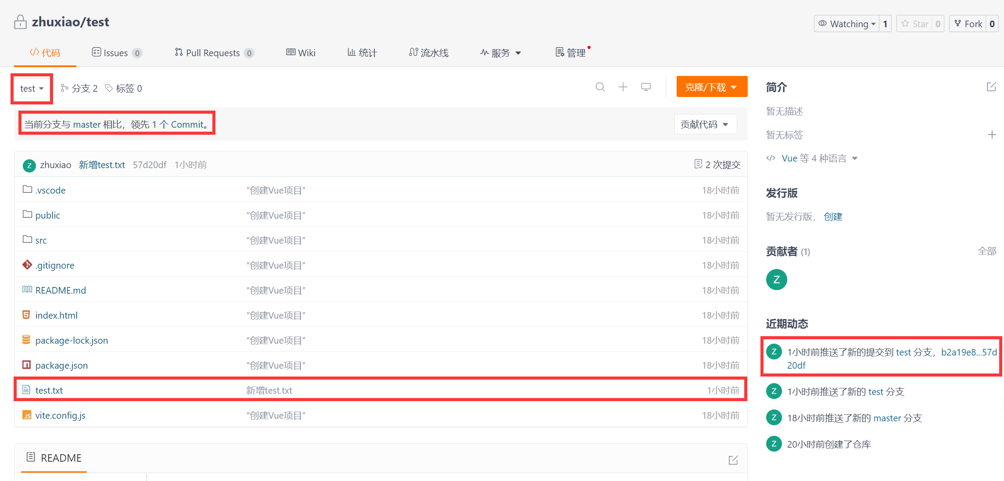Open the test branch selector dropdown

pyautogui.click(x=32, y=89)
